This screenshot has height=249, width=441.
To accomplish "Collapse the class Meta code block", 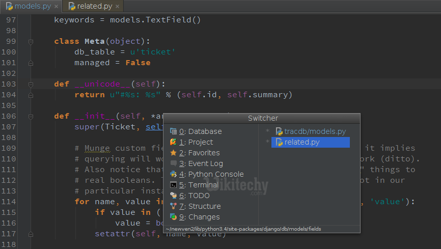I will pyautogui.click(x=31, y=42).
